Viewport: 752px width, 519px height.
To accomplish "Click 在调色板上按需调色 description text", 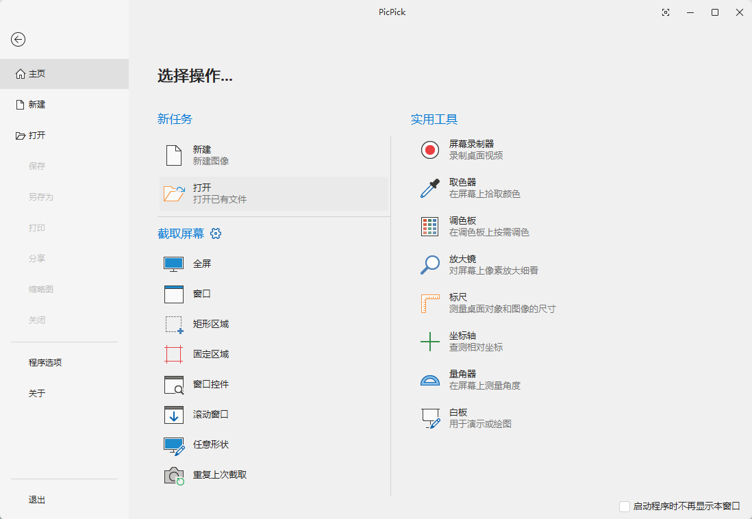I will pos(489,232).
